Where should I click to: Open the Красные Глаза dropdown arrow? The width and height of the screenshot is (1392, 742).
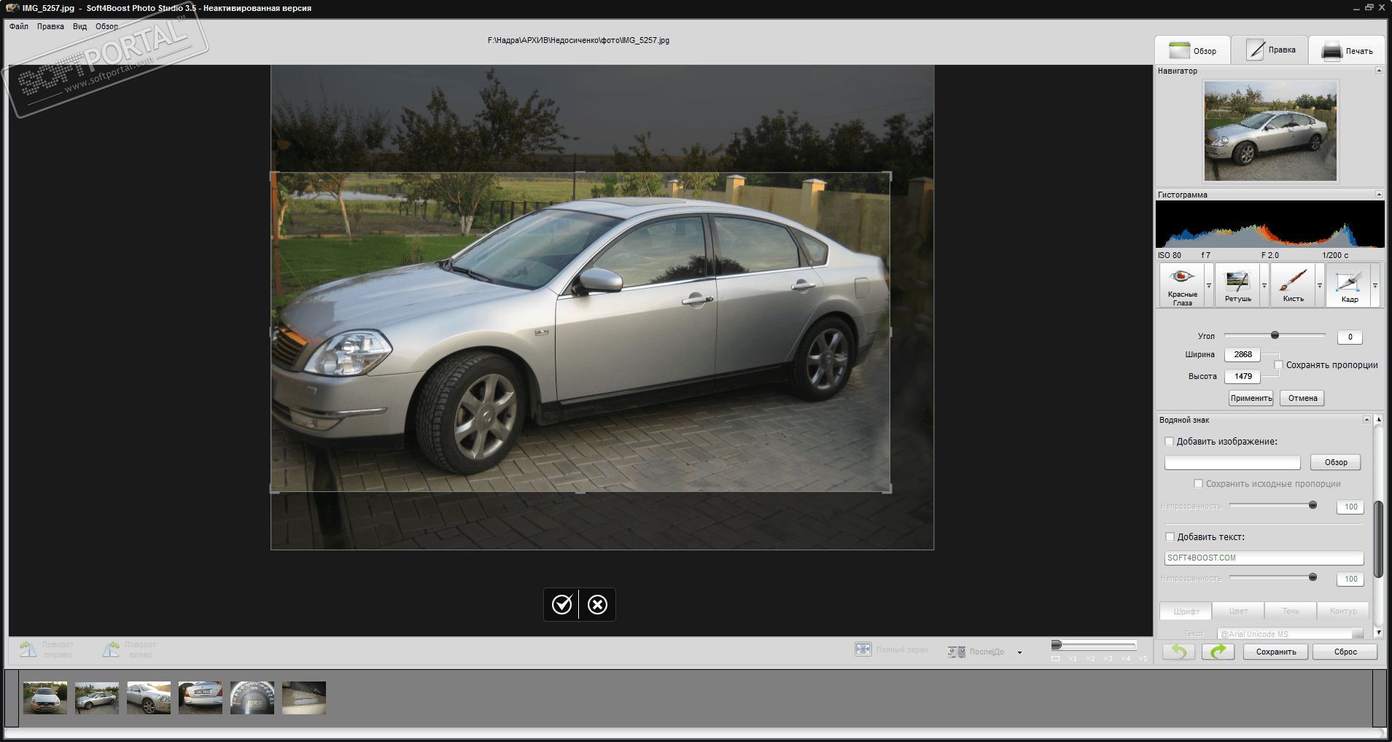(1209, 285)
